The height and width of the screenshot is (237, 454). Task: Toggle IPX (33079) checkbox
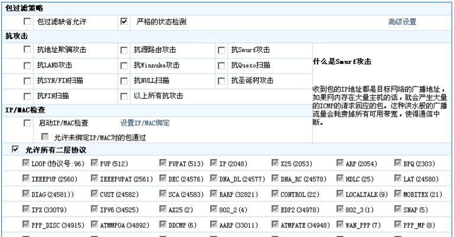tap(26, 209)
